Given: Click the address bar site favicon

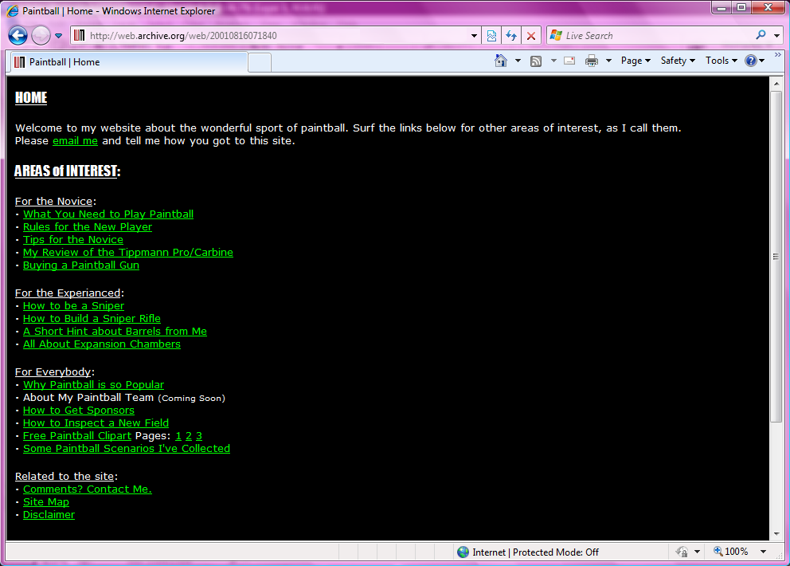Looking at the screenshot, I should coord(80,35).
